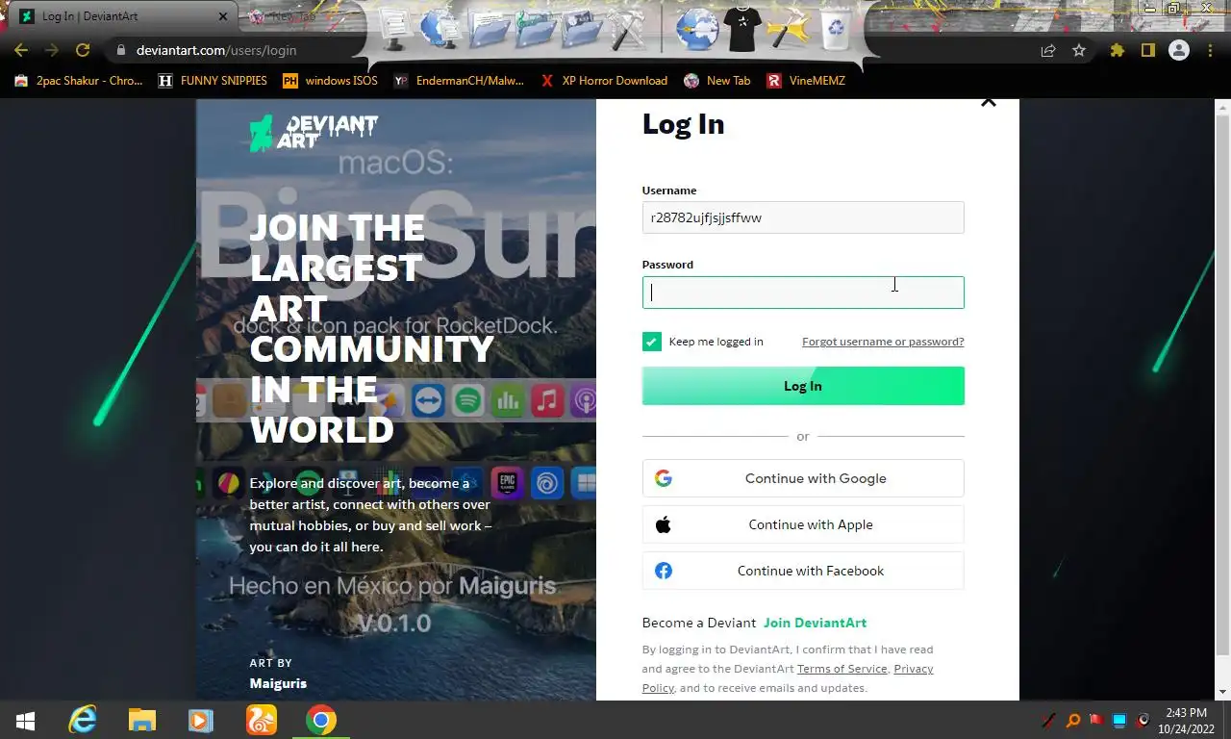Continue with Apple sign-in
The height and width of the screenshot is (739, 1231).
(x=803, y=524)
